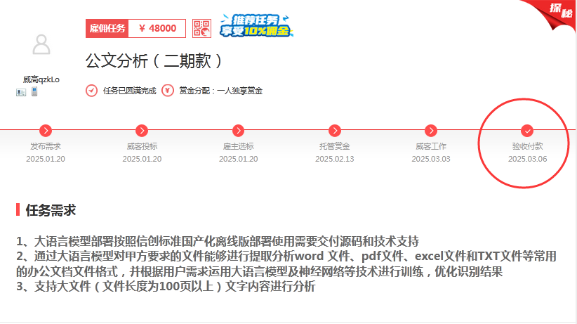Click the 任务需求 section heading
This screenshot has height=324, width=577.
[x=51, y=210]
